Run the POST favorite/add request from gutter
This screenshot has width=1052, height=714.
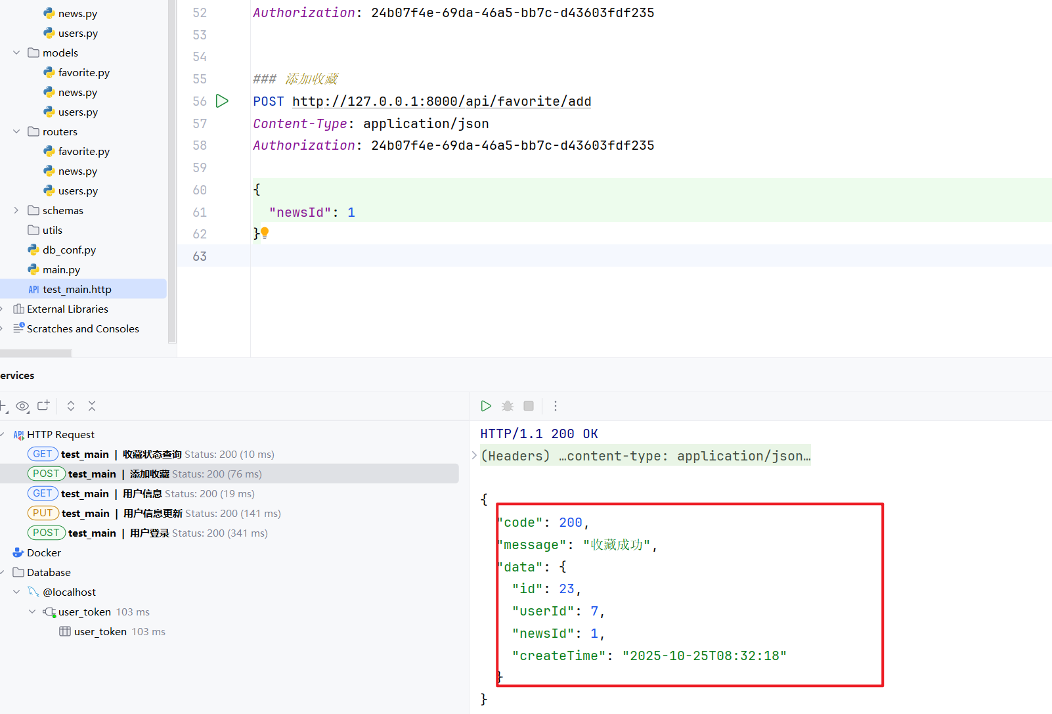pyautogui.click(x=222, y=101)
